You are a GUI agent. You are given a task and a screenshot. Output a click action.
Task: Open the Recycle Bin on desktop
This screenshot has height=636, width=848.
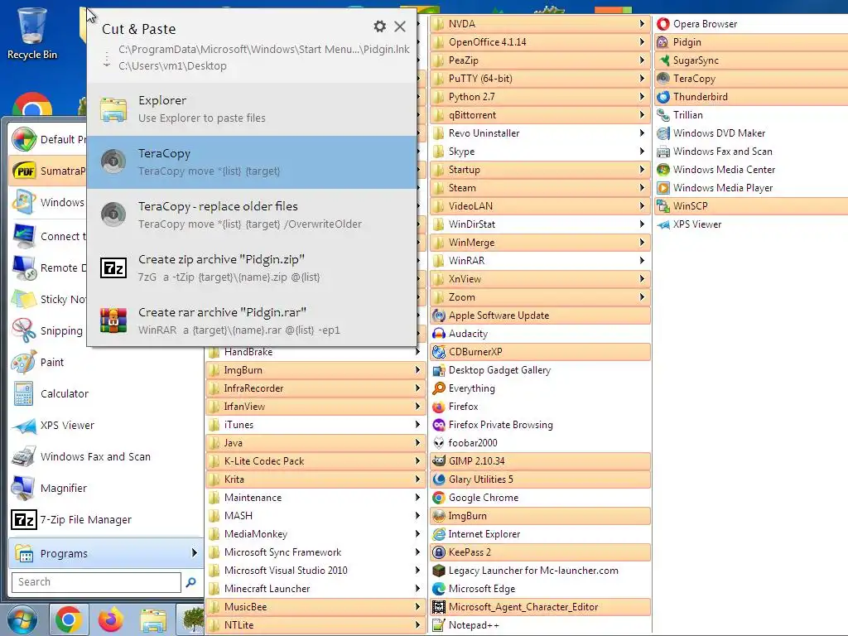point(32,33)
